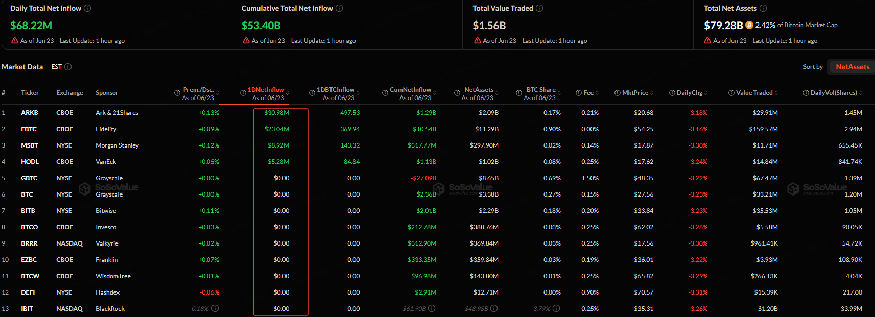
Task: Open the GBTC ticker row
Action: click(437, 178)
